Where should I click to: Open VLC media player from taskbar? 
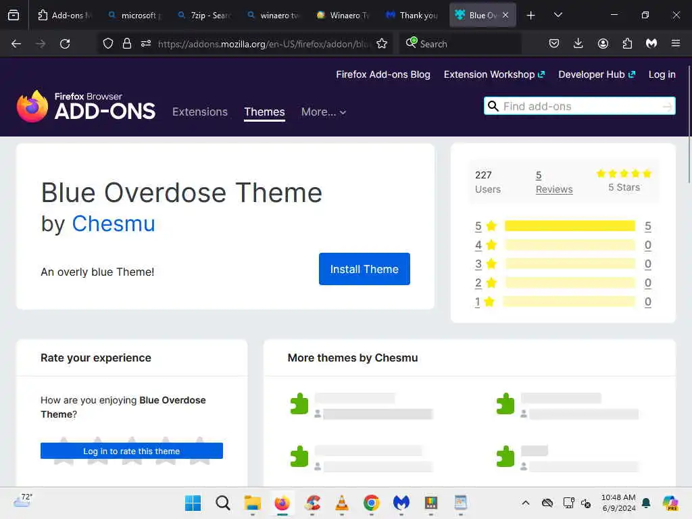[341, 503]
